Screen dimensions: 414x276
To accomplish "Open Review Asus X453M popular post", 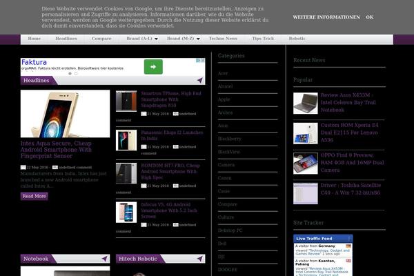I will pyautogui.click(x=348, y=103).
